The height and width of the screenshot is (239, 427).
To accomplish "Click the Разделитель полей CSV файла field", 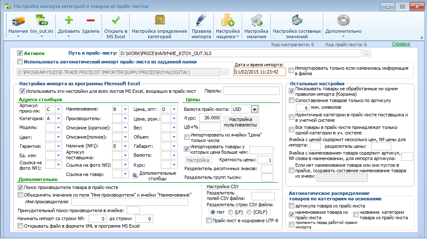I will click(263, 196).
